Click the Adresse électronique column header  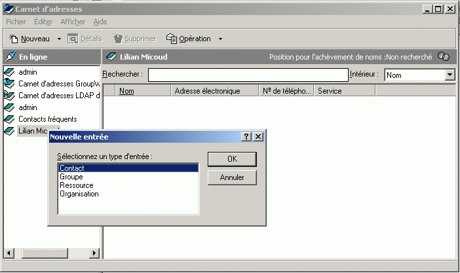(214, 91)
